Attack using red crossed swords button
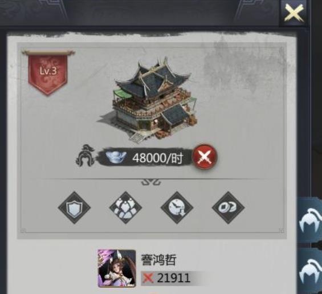Screen dimensions: 322x294 coord(205,157)
